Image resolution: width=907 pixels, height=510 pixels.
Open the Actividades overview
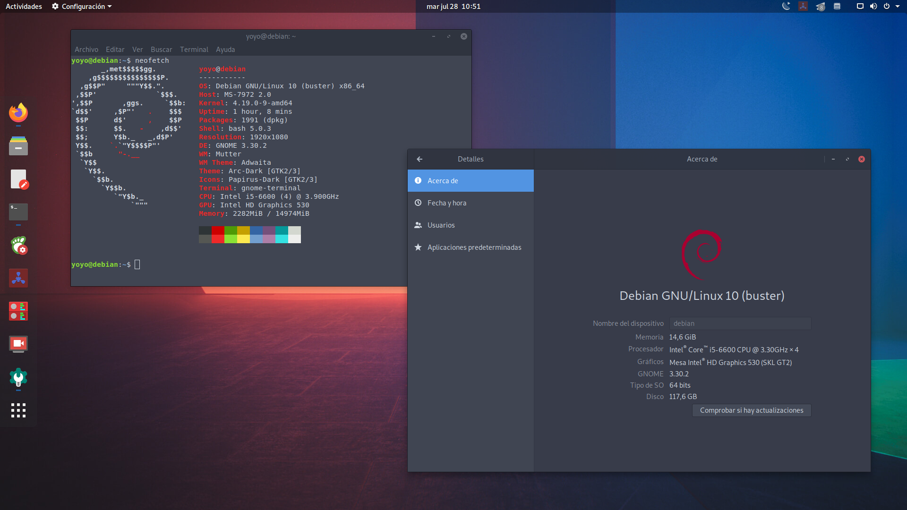(x=24, y=6)
